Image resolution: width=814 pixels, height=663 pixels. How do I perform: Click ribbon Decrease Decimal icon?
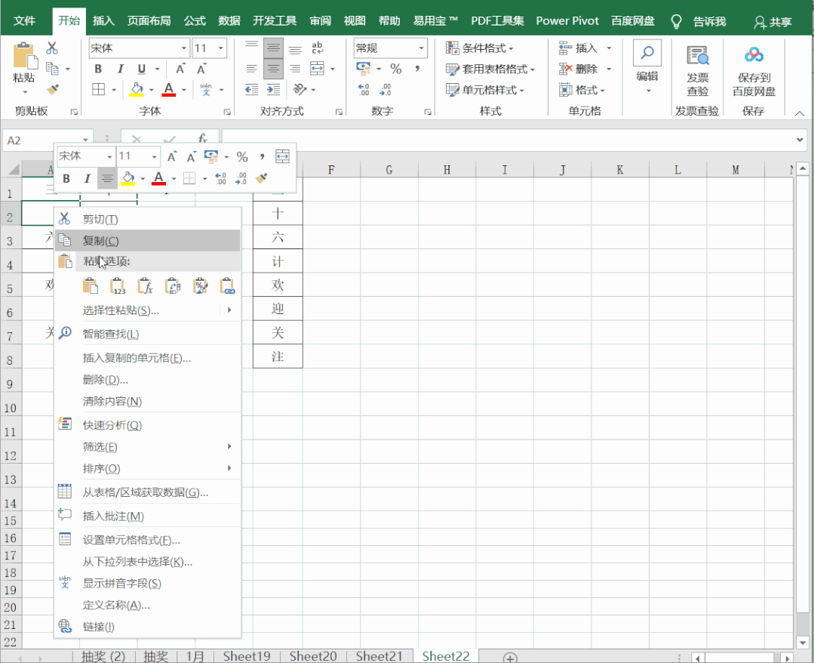pyautogui.click(x=385, y=89)
